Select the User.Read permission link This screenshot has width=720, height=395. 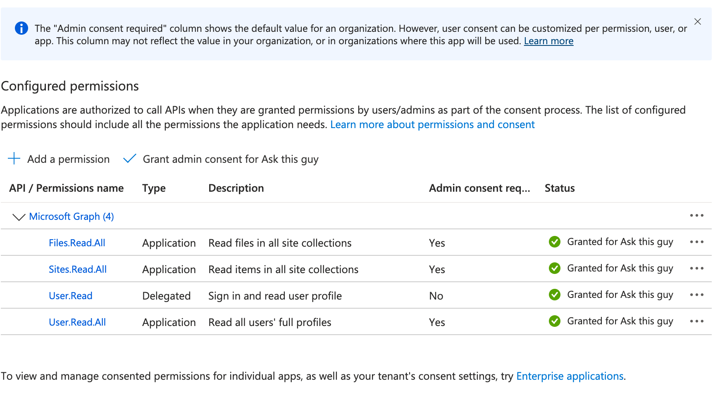click(x=71, y=295)
